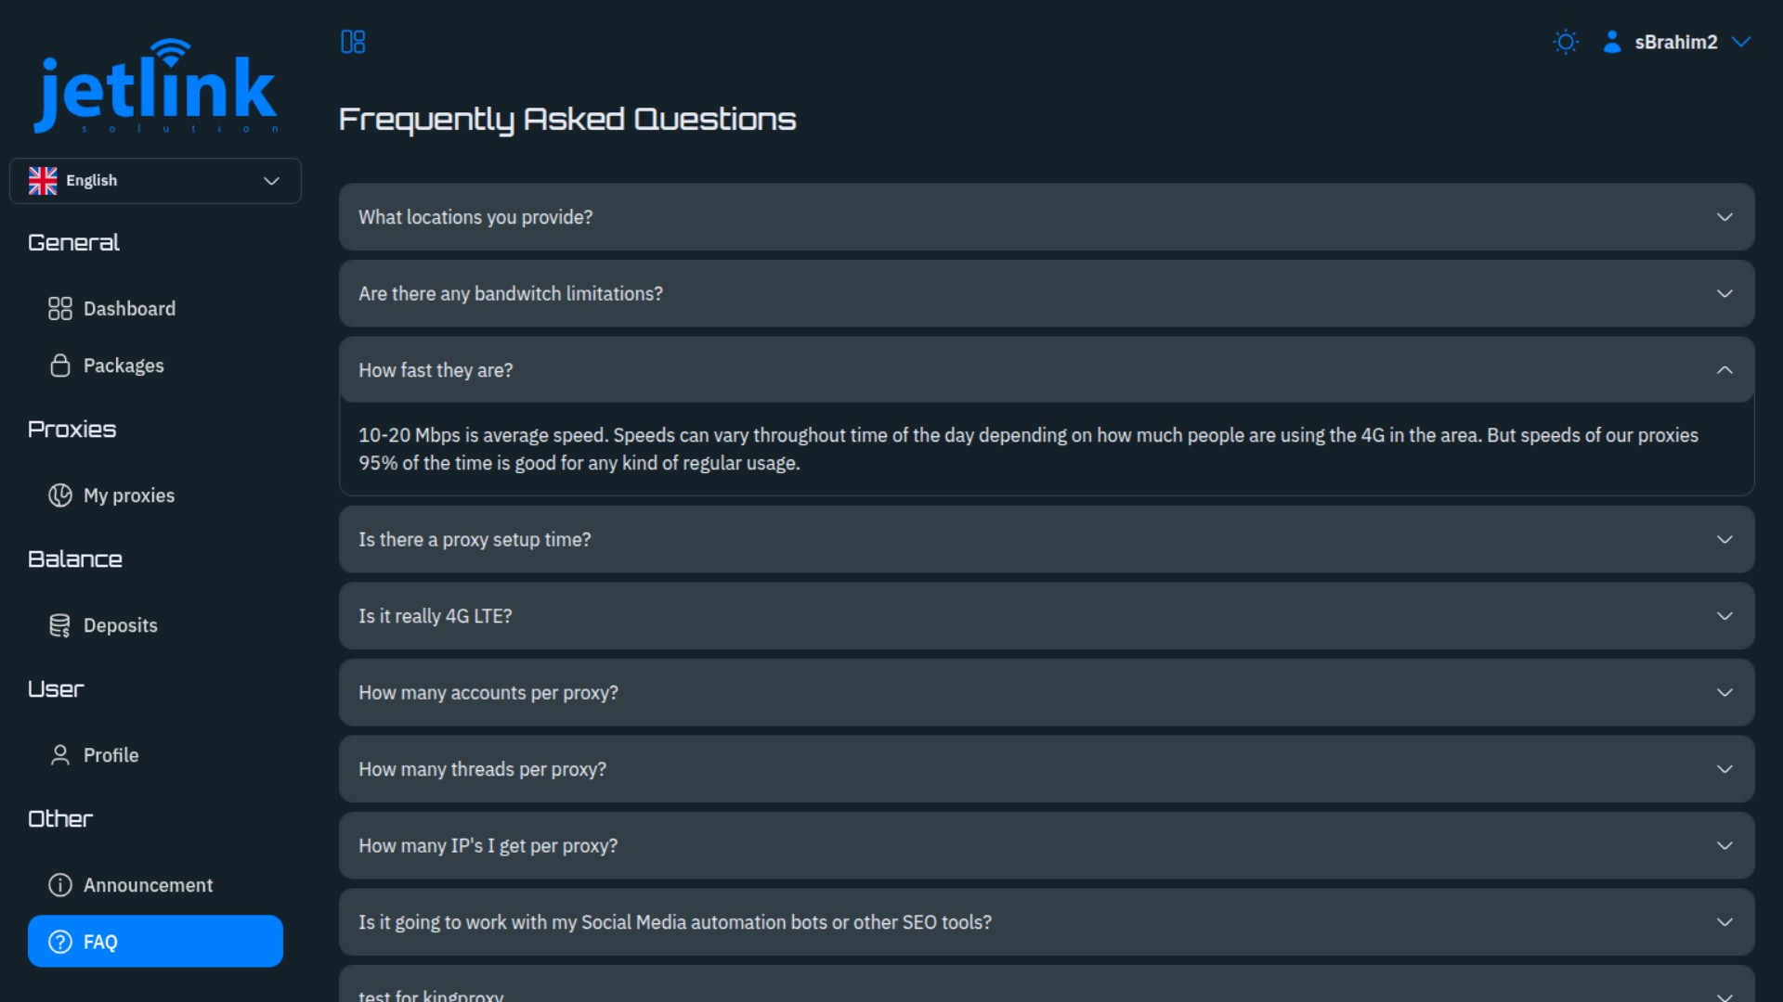Click the Packages bag icon
Image resolution: width=1783 pixels, height=1002 pixels.
coord(60,366)
